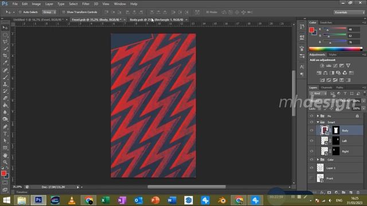Screen dimensions: 367x206
Task: Add a Hue/Saturation adjustment
Action: 319,73
